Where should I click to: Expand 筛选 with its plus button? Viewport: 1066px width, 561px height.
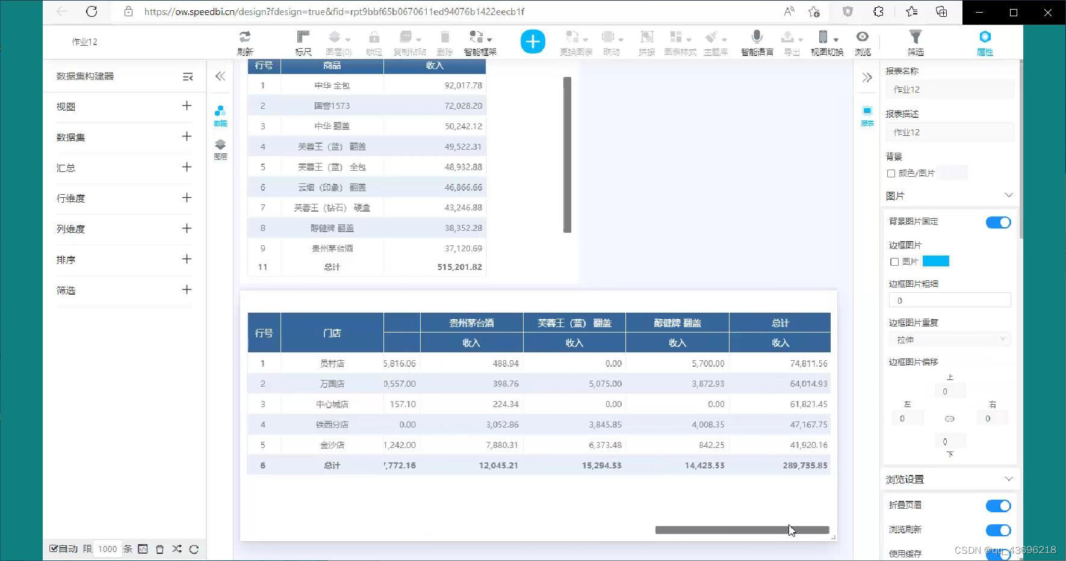coord(187,290)
